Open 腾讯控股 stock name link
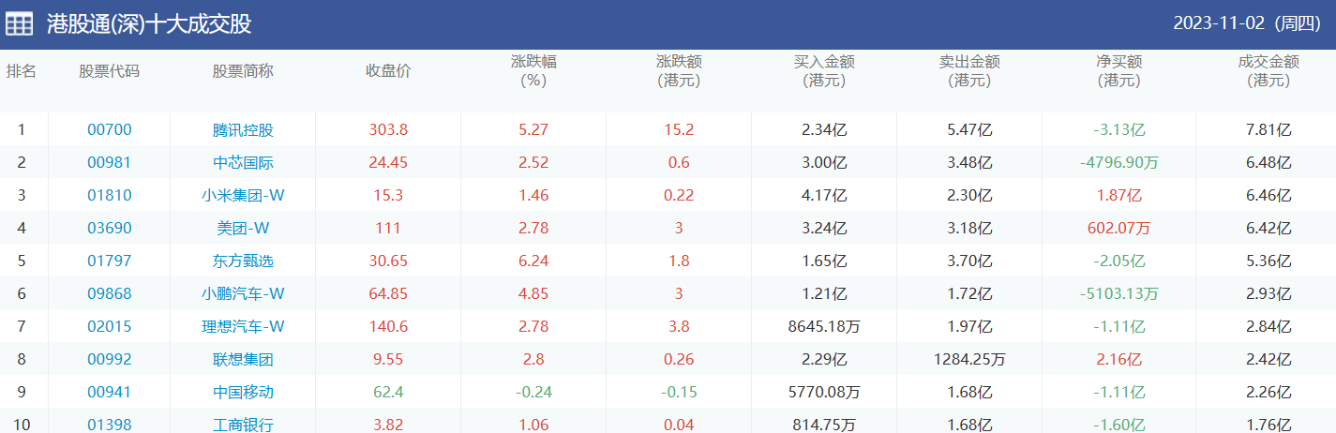 pos(243,129)
